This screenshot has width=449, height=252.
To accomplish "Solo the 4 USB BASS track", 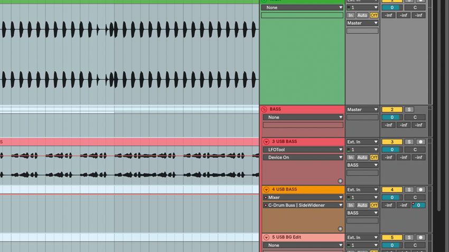I will pyautogui.click(x=409, y=189).
